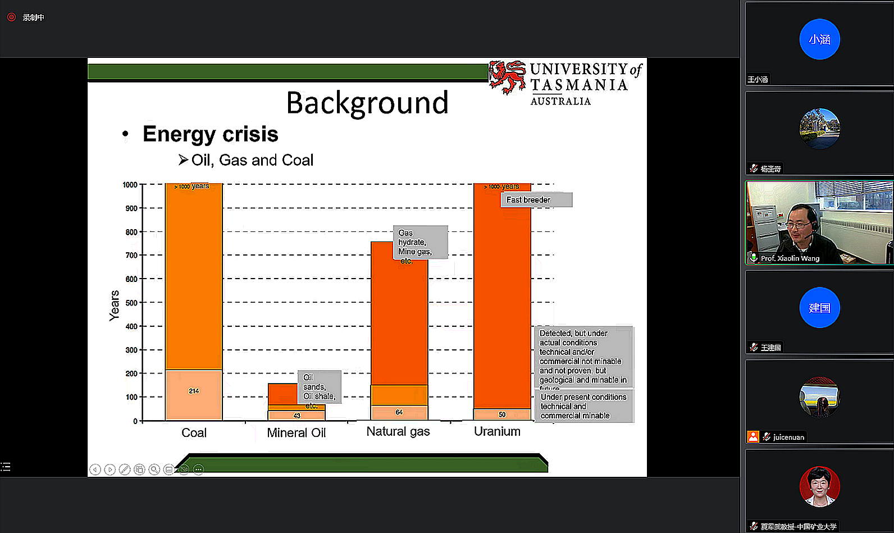Click the orange host icon beside juicenuan
Viewport: 894px width, 533px height.
click(753, 437)
